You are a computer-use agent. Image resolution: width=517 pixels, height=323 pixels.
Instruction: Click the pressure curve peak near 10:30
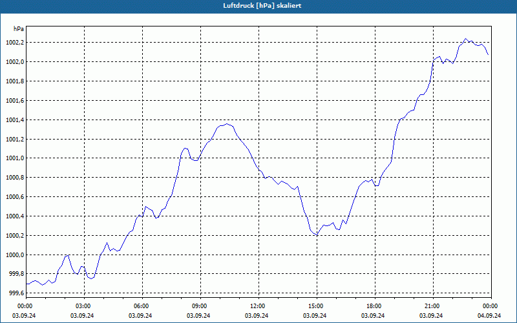point(227,124)
